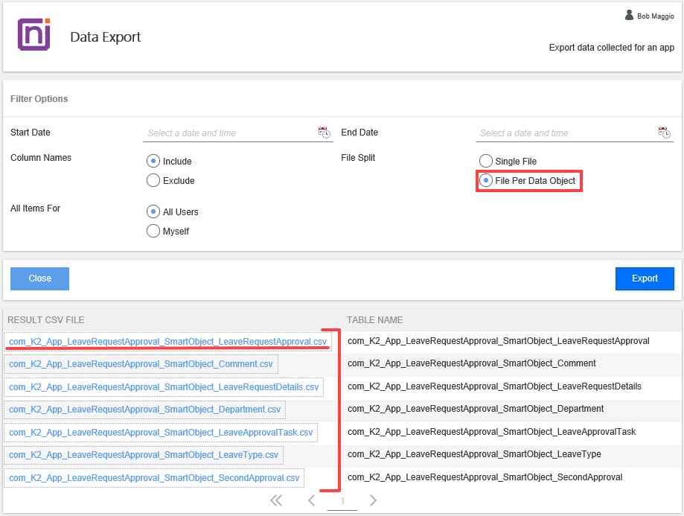The width and height of the screenshot is (684, 516).
Task: Go to the first page with double-arrow icon
Action: [276, 500]
